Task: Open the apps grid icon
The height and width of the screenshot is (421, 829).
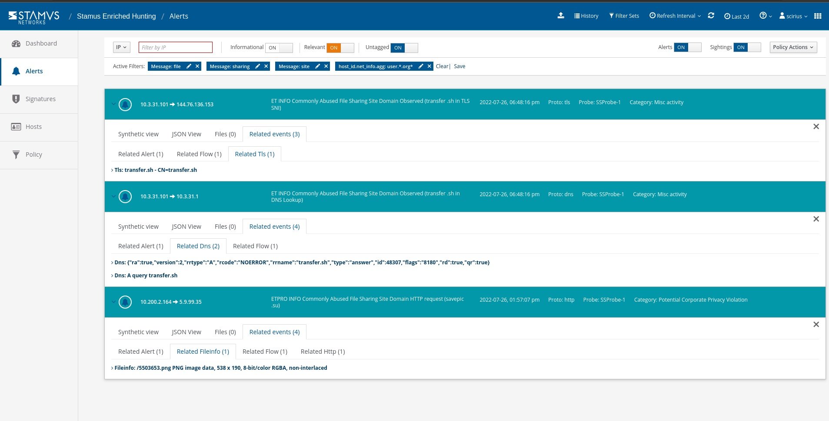Action: point(818,16)
